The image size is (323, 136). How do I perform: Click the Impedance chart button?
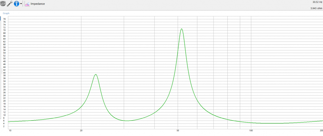[35, 4]
